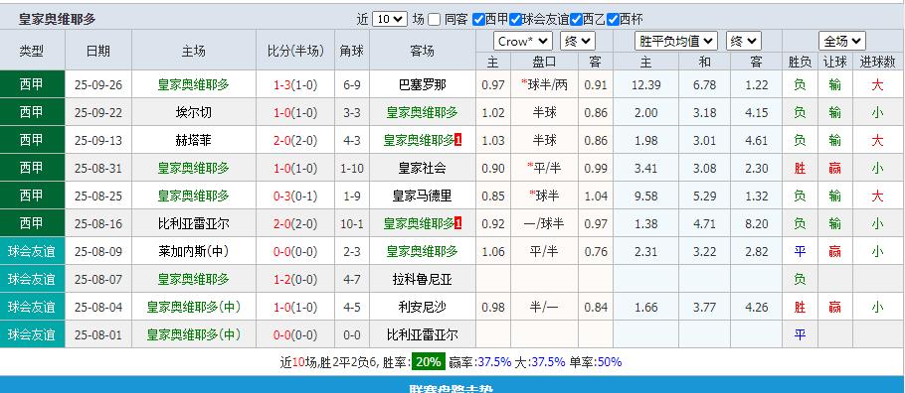
Task: Uncheck the 西乙 filter checkbox
Action: coord(576,20)
